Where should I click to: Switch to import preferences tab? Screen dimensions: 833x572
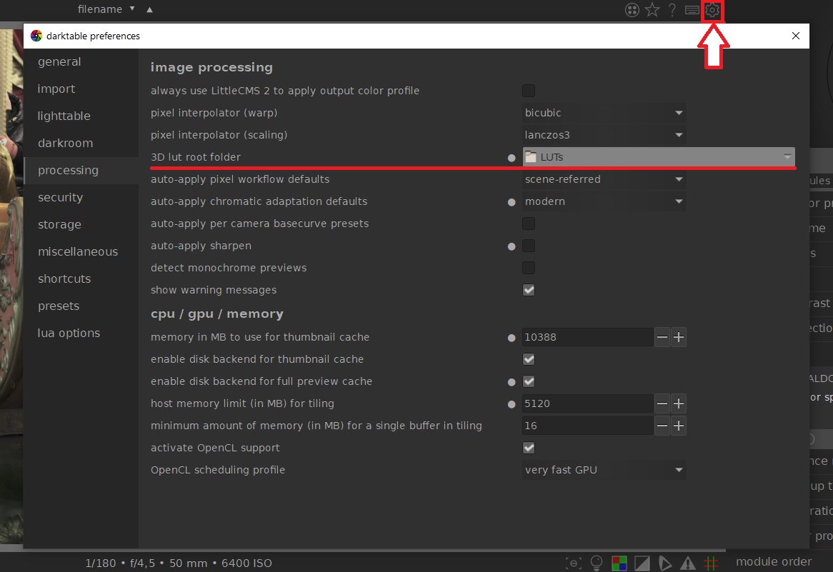click(81, 89)
